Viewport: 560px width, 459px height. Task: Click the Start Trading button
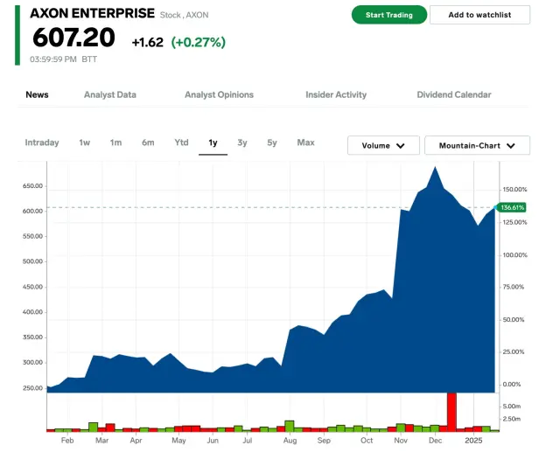(x=388, y=15)
